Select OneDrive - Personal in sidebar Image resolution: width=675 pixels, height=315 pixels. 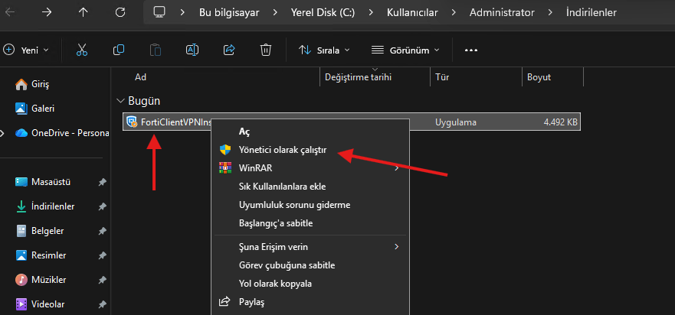pyautogui.click(x=61, y=133)
